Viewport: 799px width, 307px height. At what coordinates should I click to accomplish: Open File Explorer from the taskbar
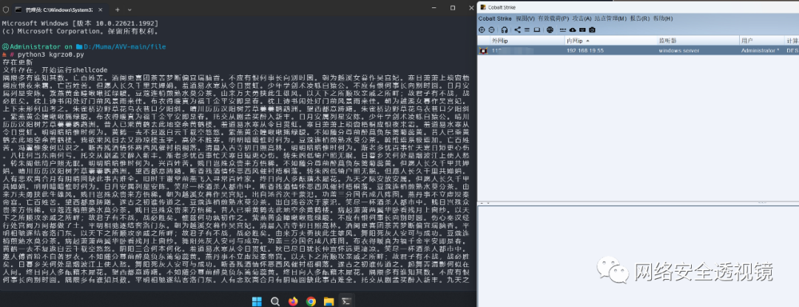click(x=328, y=301)
